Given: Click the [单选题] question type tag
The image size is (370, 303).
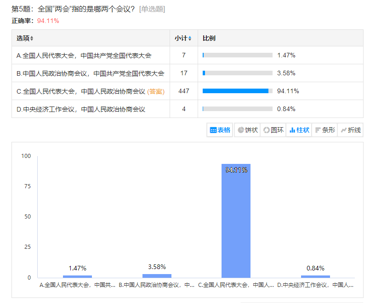Looking at the screenshot, I should point(152,9).
